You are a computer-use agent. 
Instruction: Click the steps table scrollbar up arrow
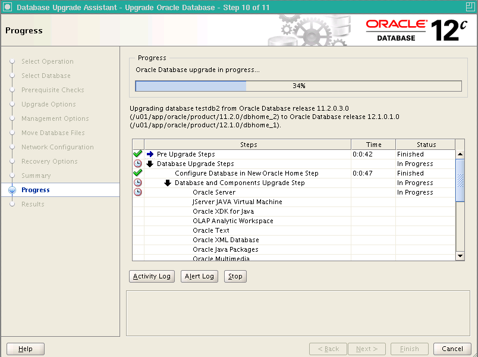pos(460,154)
